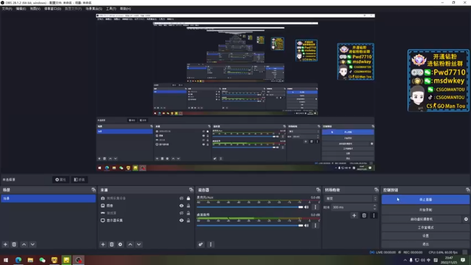Mute the 麦克风/Aux speaker icon
Image resolution: width=471 pixels, height=265 pixels.
tap(307, 207)
